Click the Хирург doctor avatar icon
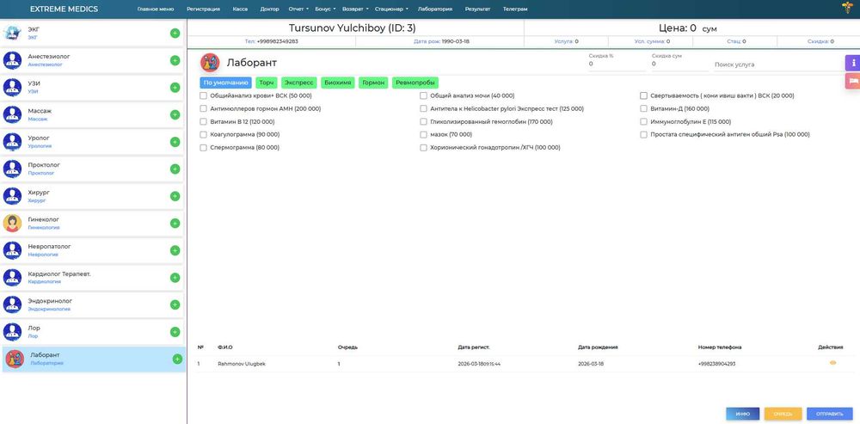The width and height of the screenshot is (860, 424). pyautogui.click(x=12, y=196)
